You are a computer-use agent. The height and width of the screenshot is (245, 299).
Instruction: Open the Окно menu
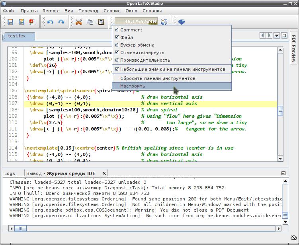click(x=131, y=11)
